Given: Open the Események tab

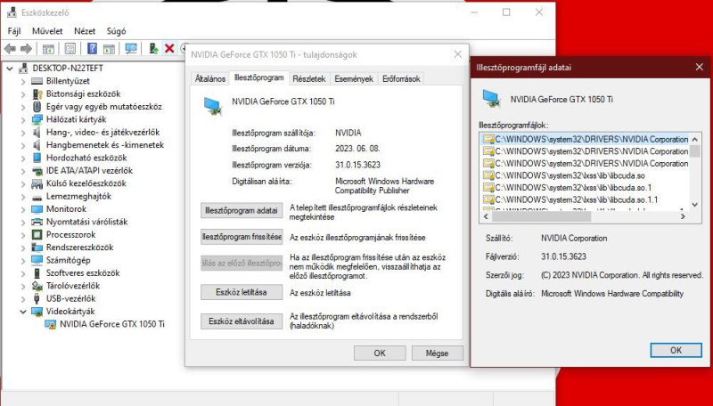Looking at the screenshot, I should [354, 78].
